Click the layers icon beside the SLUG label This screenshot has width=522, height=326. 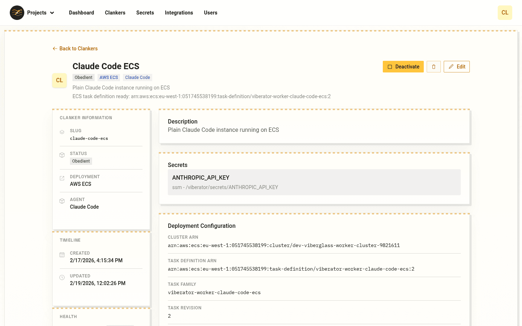click(x=62, y=132)
